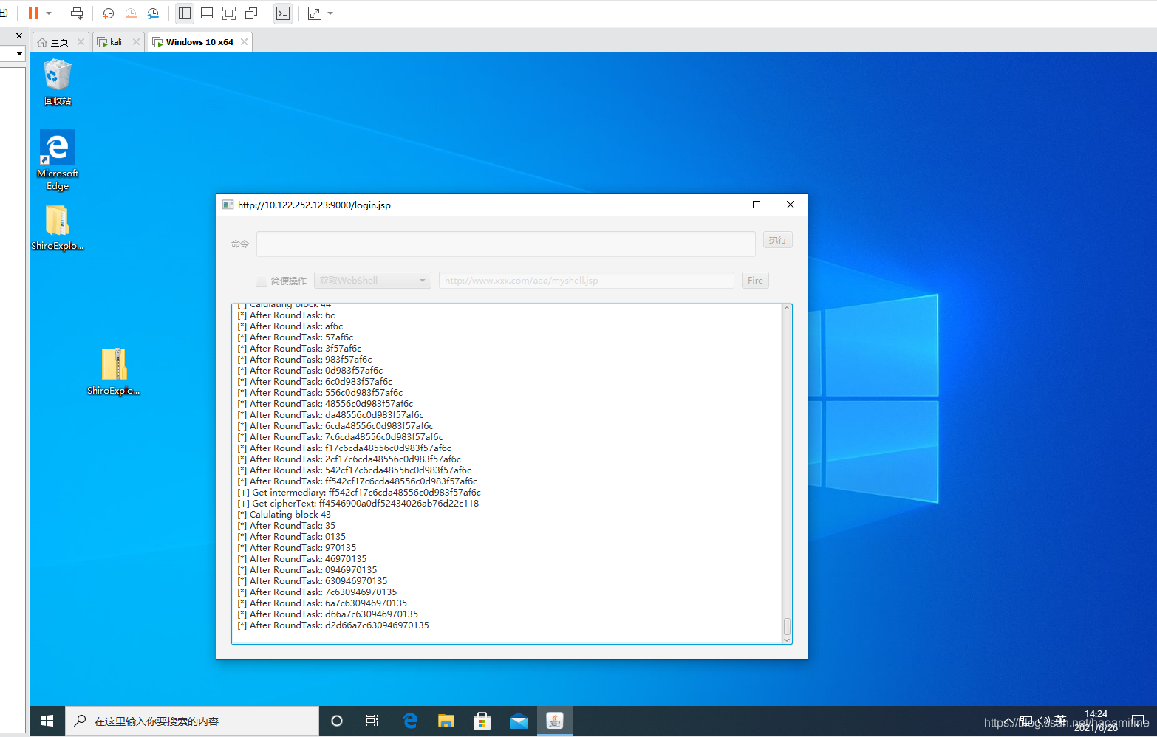Viewport: 1157px width, 737px height.
Task: Close the Windows 10 x64 tab
Action: coord(245,42)
